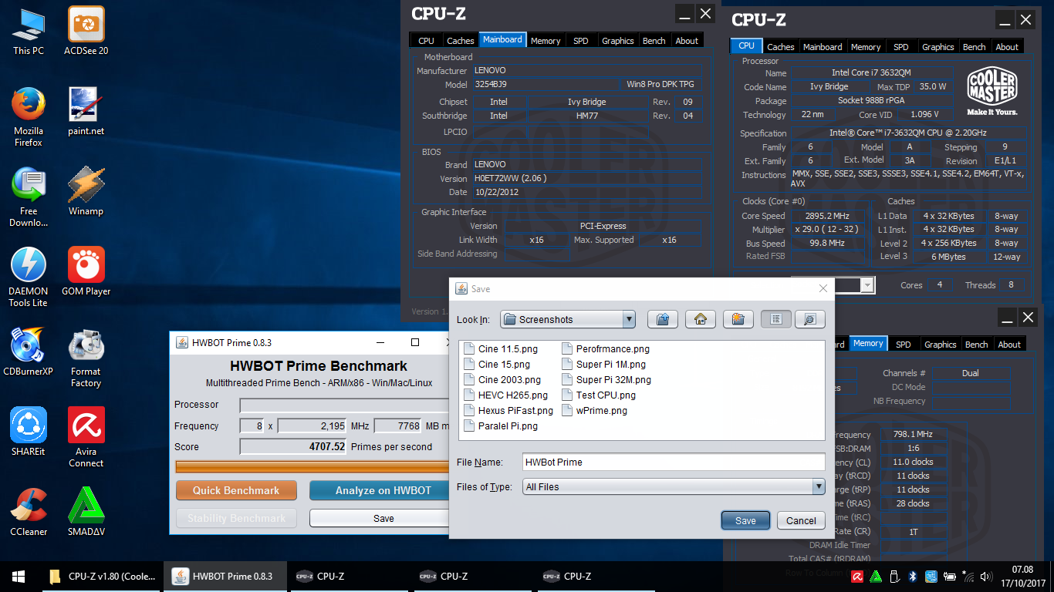Open Bench tab in Mainboard CPU-Z window
1054x592 pixels.
[654, 41]
